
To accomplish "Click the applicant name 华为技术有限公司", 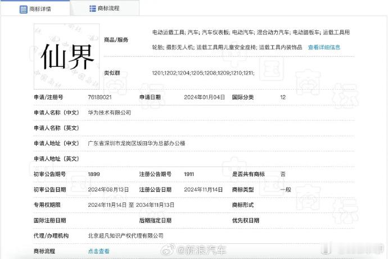I will point(110,113).
